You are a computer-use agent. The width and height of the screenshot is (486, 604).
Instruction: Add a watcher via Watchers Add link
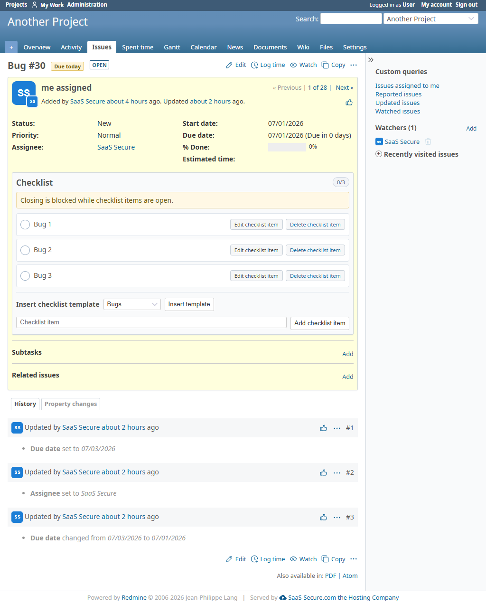(x=471, y=128)
